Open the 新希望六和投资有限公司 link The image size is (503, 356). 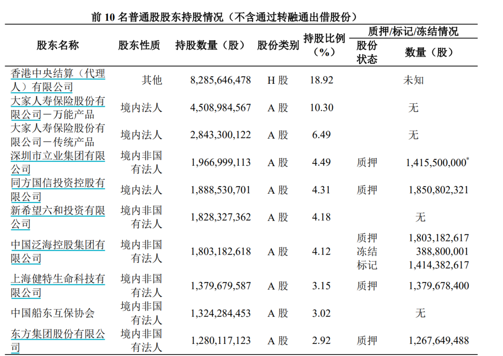(x=58, y=217)
